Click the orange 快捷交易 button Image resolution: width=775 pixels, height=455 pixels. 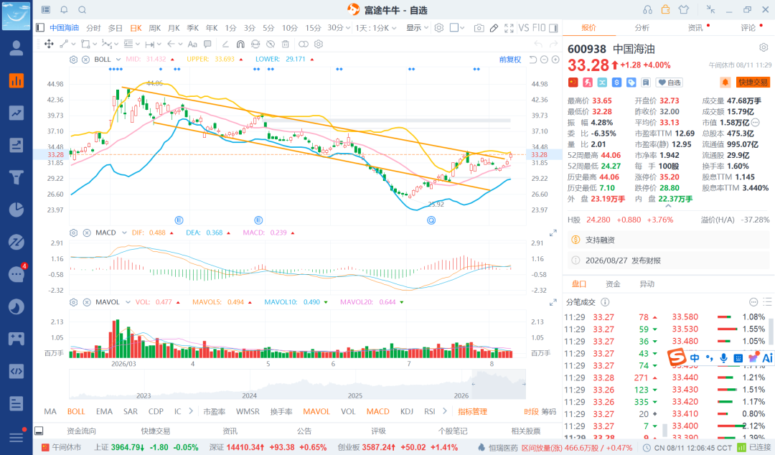click(753, 83)
